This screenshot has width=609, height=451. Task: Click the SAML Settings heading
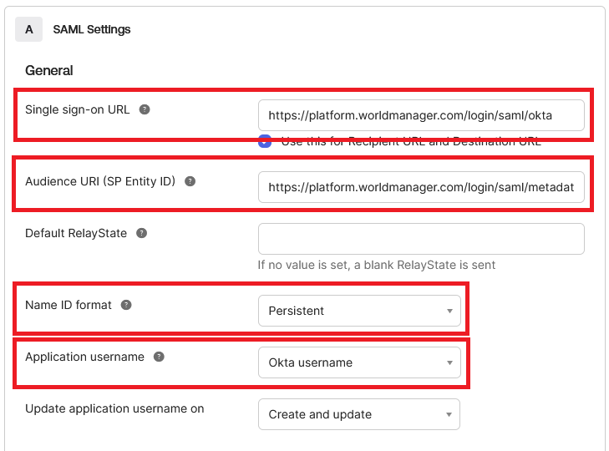click(x=92, y=29)
